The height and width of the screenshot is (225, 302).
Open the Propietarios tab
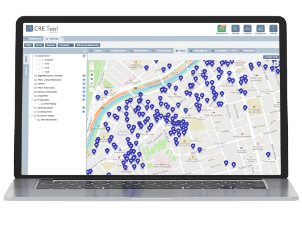click(x=199, y=51)
